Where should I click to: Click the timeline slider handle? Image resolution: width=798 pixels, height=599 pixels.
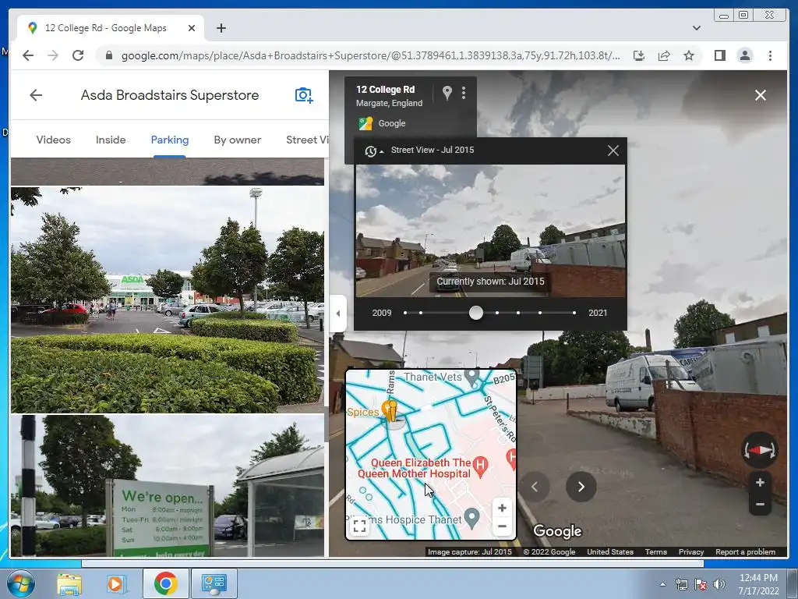(x=476, y=313)
